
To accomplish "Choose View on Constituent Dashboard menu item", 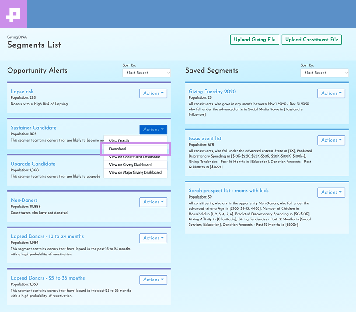I will (135, 157).
